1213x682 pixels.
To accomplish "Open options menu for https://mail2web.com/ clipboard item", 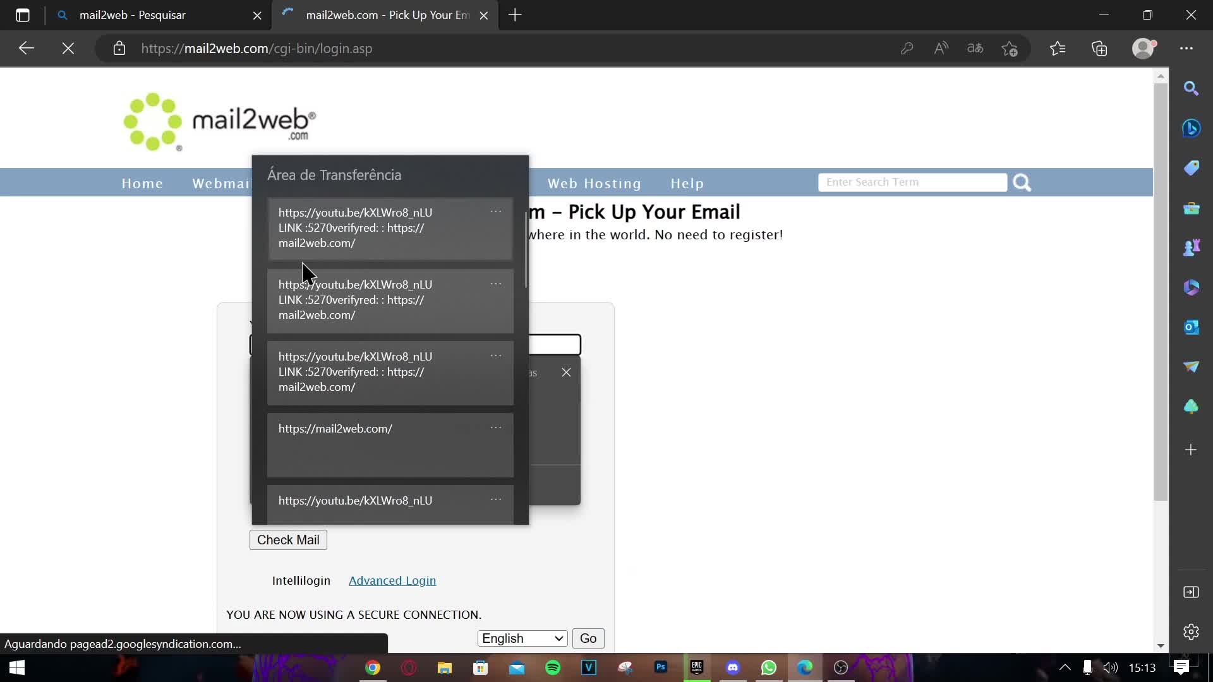I will tap(496, 428).
